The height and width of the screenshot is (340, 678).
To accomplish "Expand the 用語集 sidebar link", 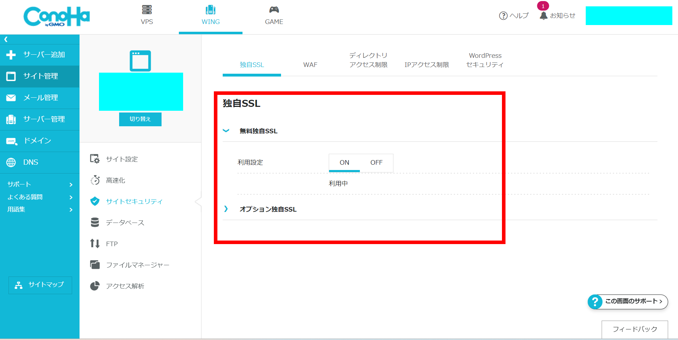I will (x=40, y=209).
